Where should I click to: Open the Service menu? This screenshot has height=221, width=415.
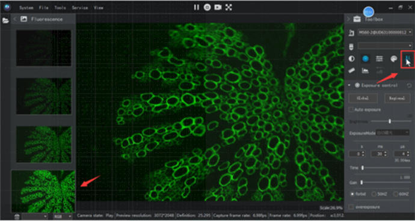coord(79,8)
